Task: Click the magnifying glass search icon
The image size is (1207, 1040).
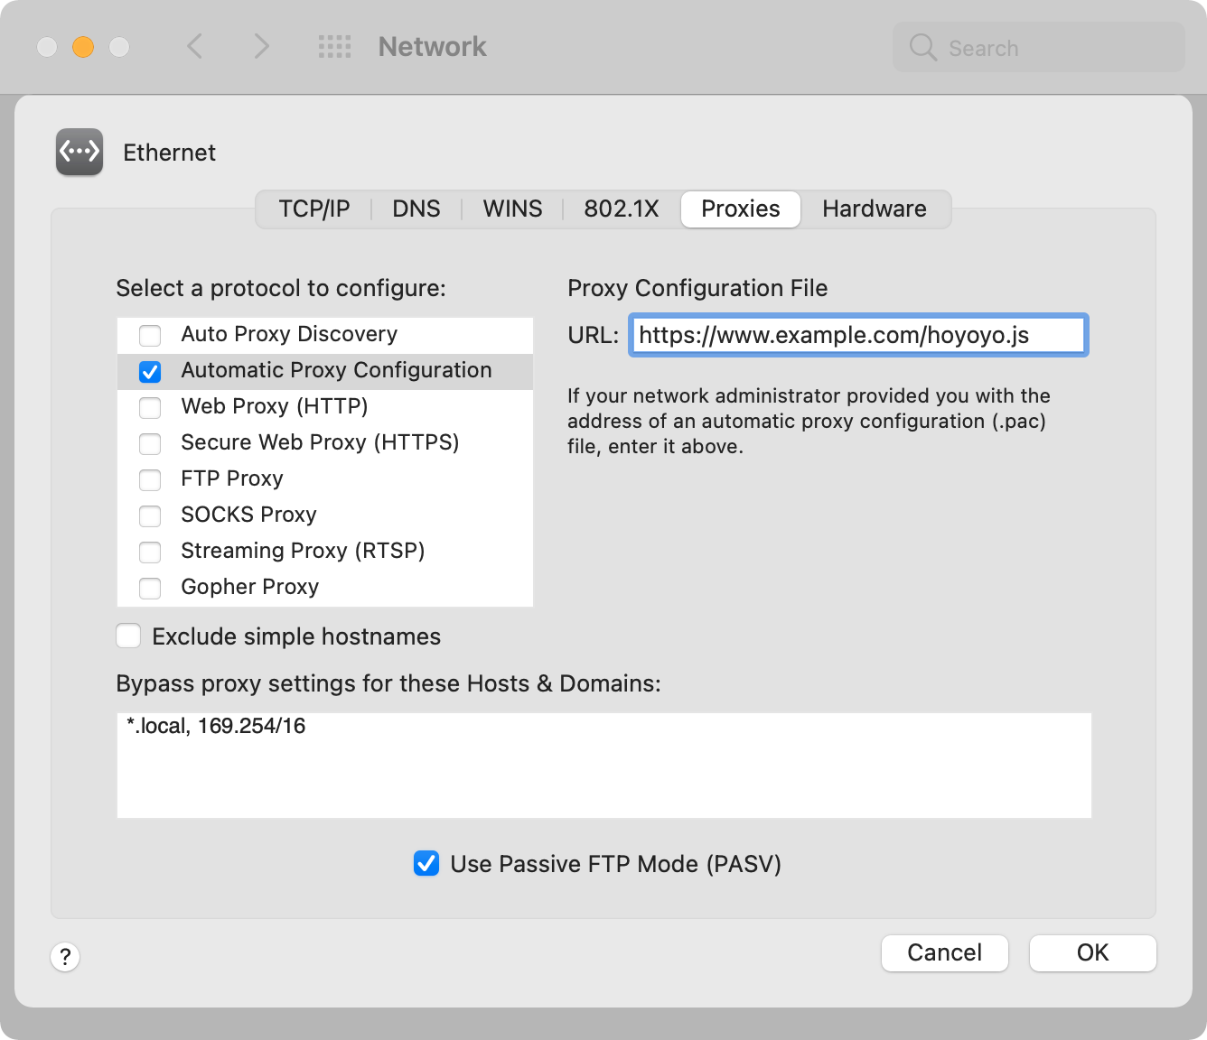Action: pos(922,47)
